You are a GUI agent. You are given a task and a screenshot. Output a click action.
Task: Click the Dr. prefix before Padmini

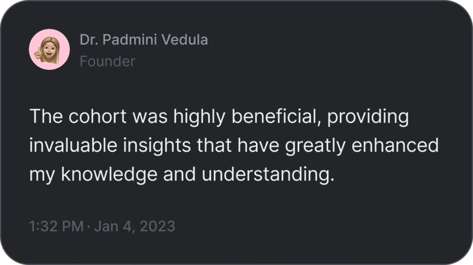pyautogui.click(x=89, y=40)
